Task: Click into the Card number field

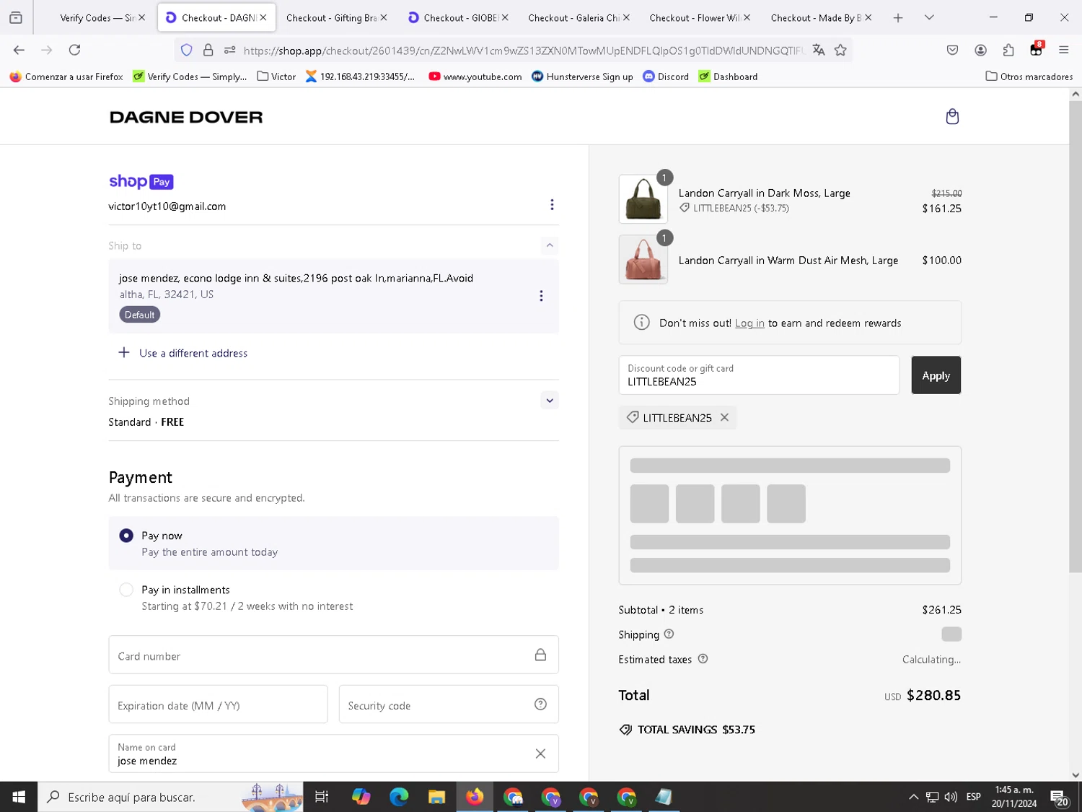Action: [x=321, y=655]
